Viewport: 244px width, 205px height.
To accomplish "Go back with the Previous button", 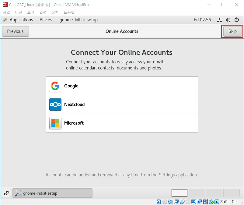I will tap(16, 31).
